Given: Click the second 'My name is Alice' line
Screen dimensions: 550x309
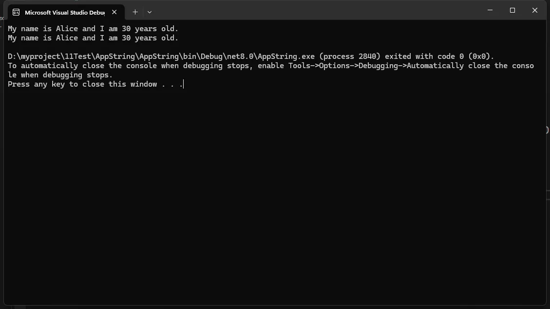Looking at the screenshot, I should click(x=93, y=38).
